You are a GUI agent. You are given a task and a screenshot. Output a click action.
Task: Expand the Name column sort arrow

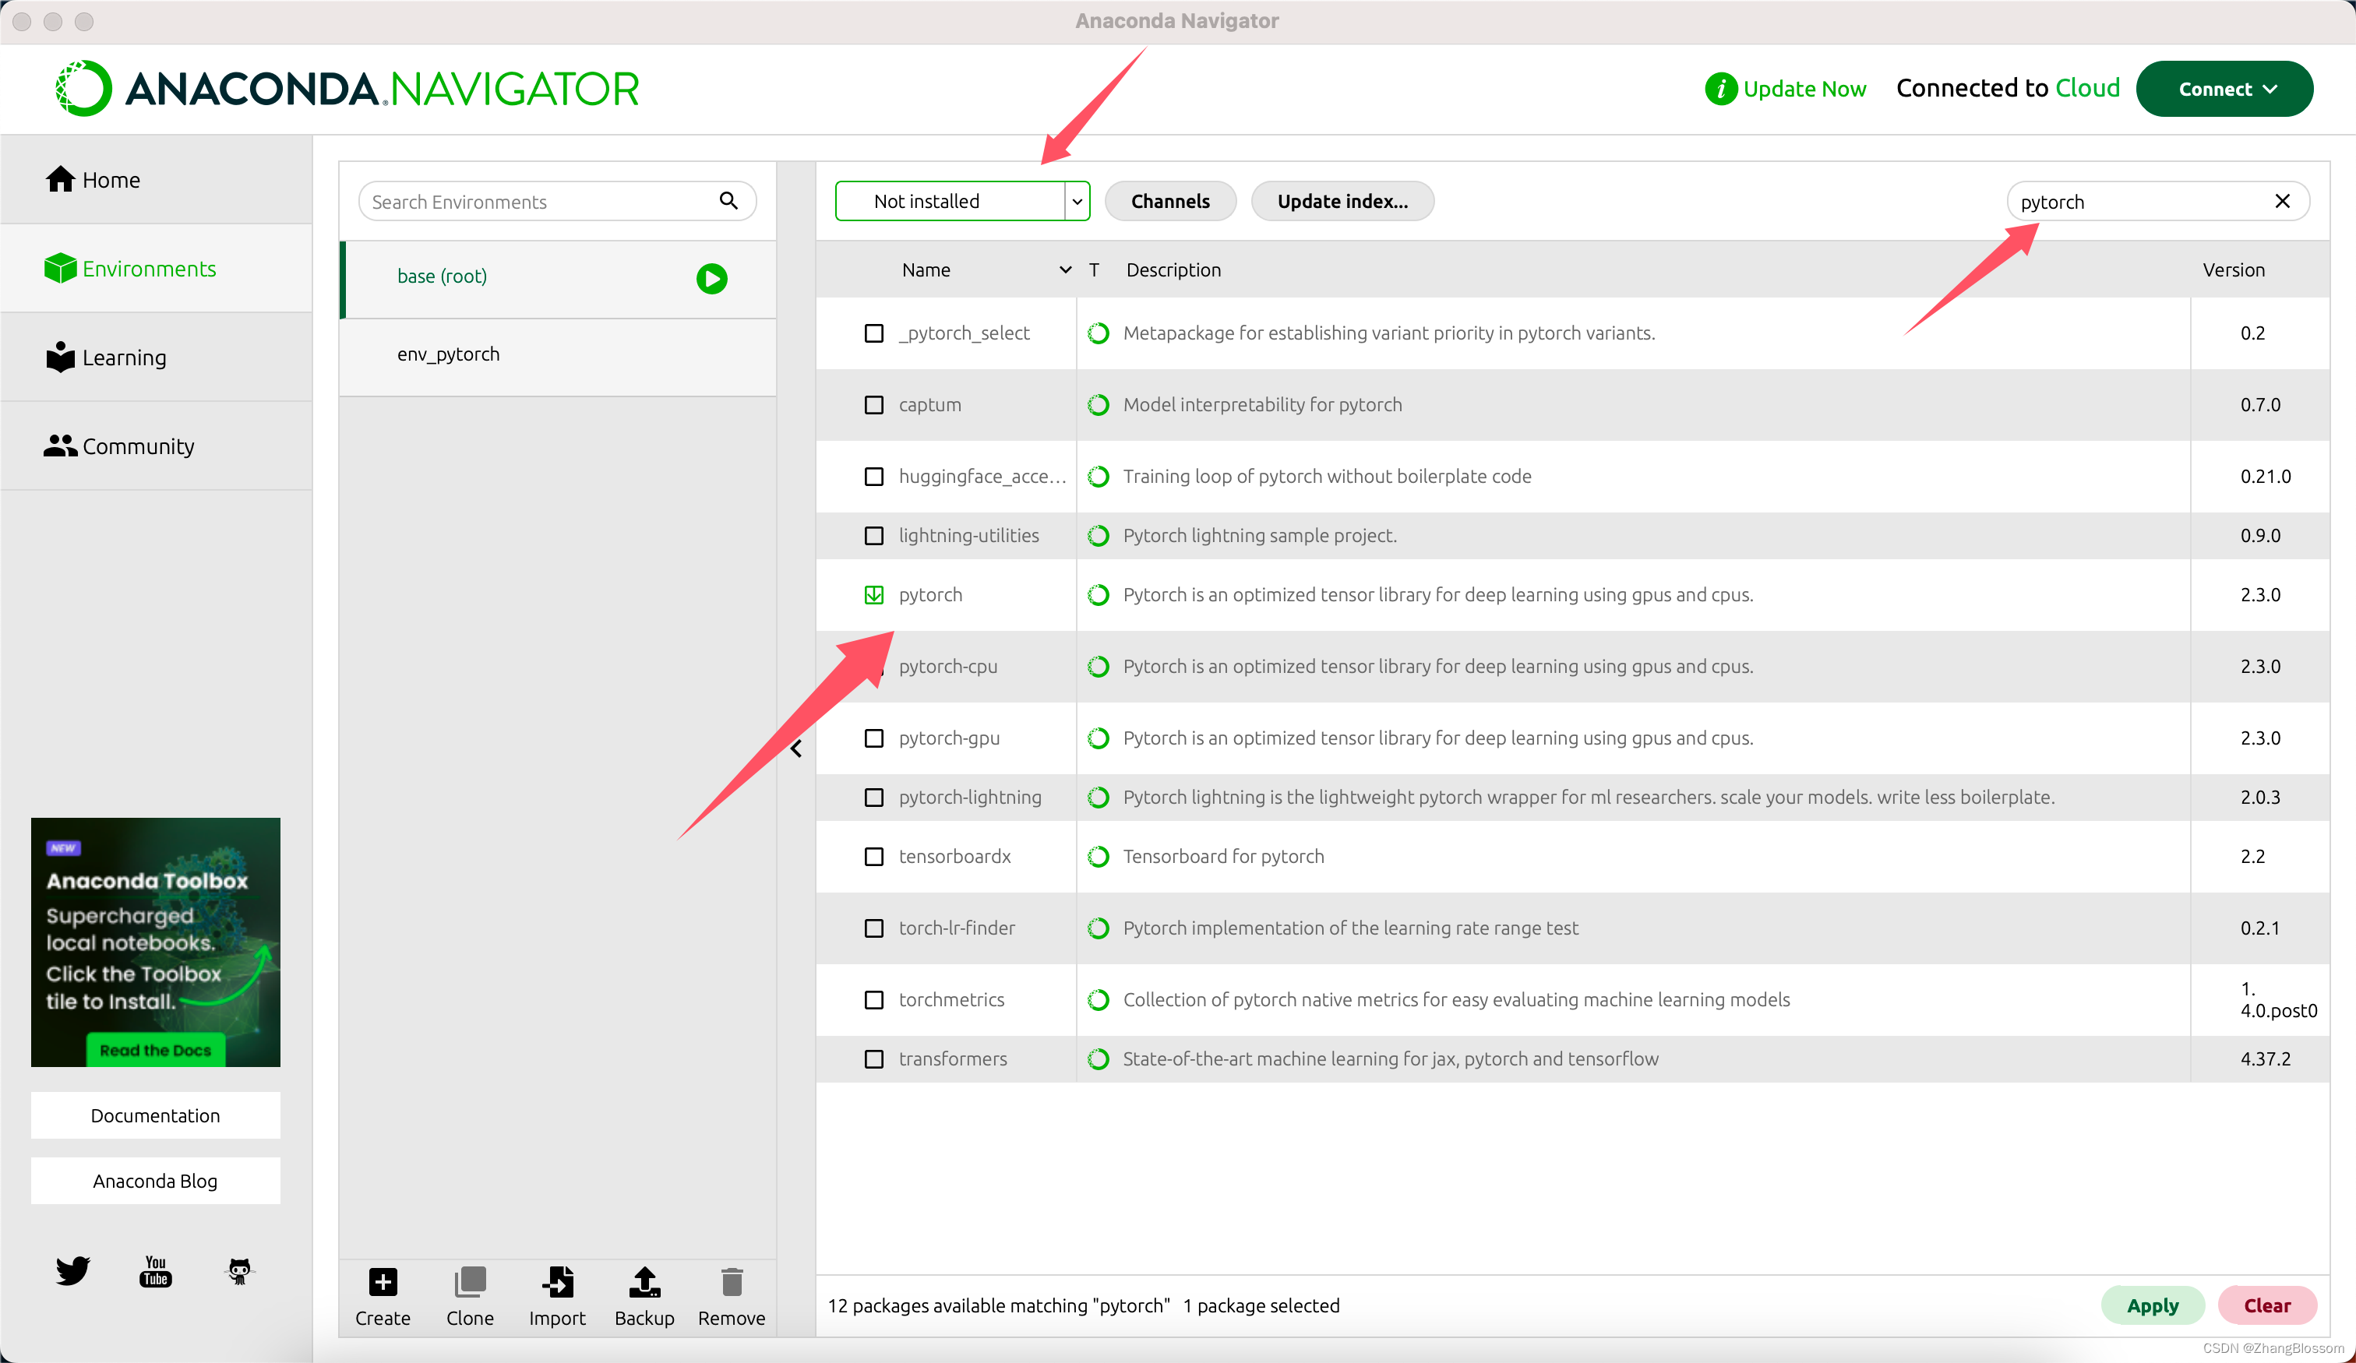click(x=1063, y=269)
